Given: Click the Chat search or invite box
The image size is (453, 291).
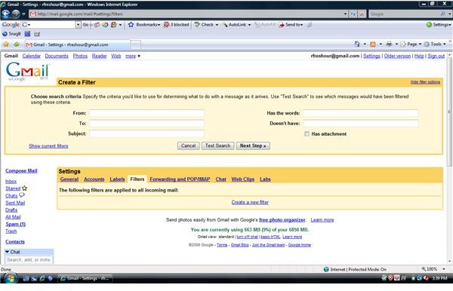Looking at the screenshot, I should 29,260.
